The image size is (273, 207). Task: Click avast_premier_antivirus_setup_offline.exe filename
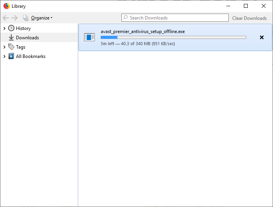[x=143, y=32]
